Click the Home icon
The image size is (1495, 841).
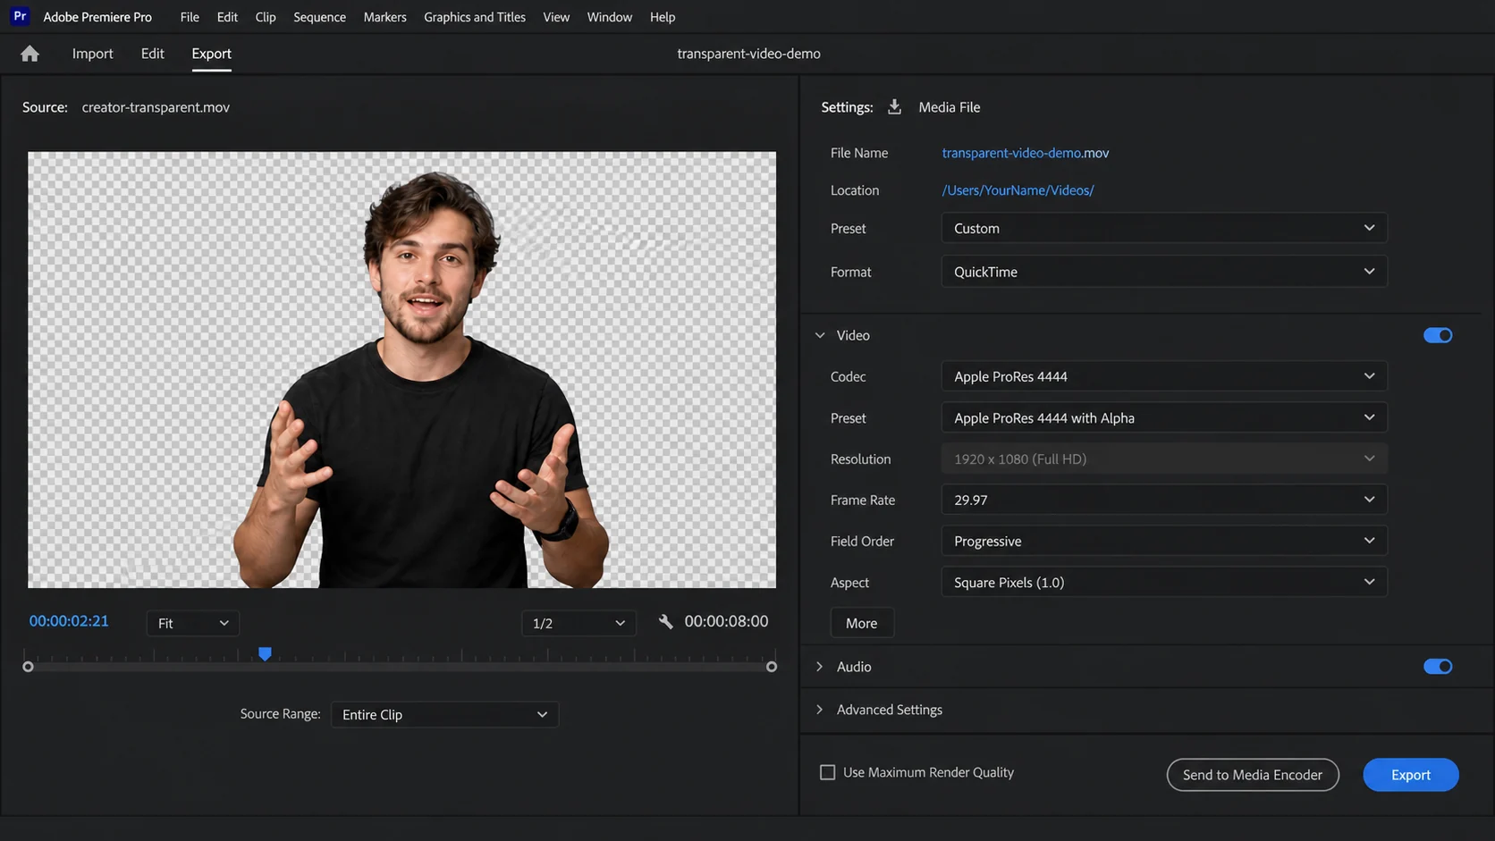30,54
